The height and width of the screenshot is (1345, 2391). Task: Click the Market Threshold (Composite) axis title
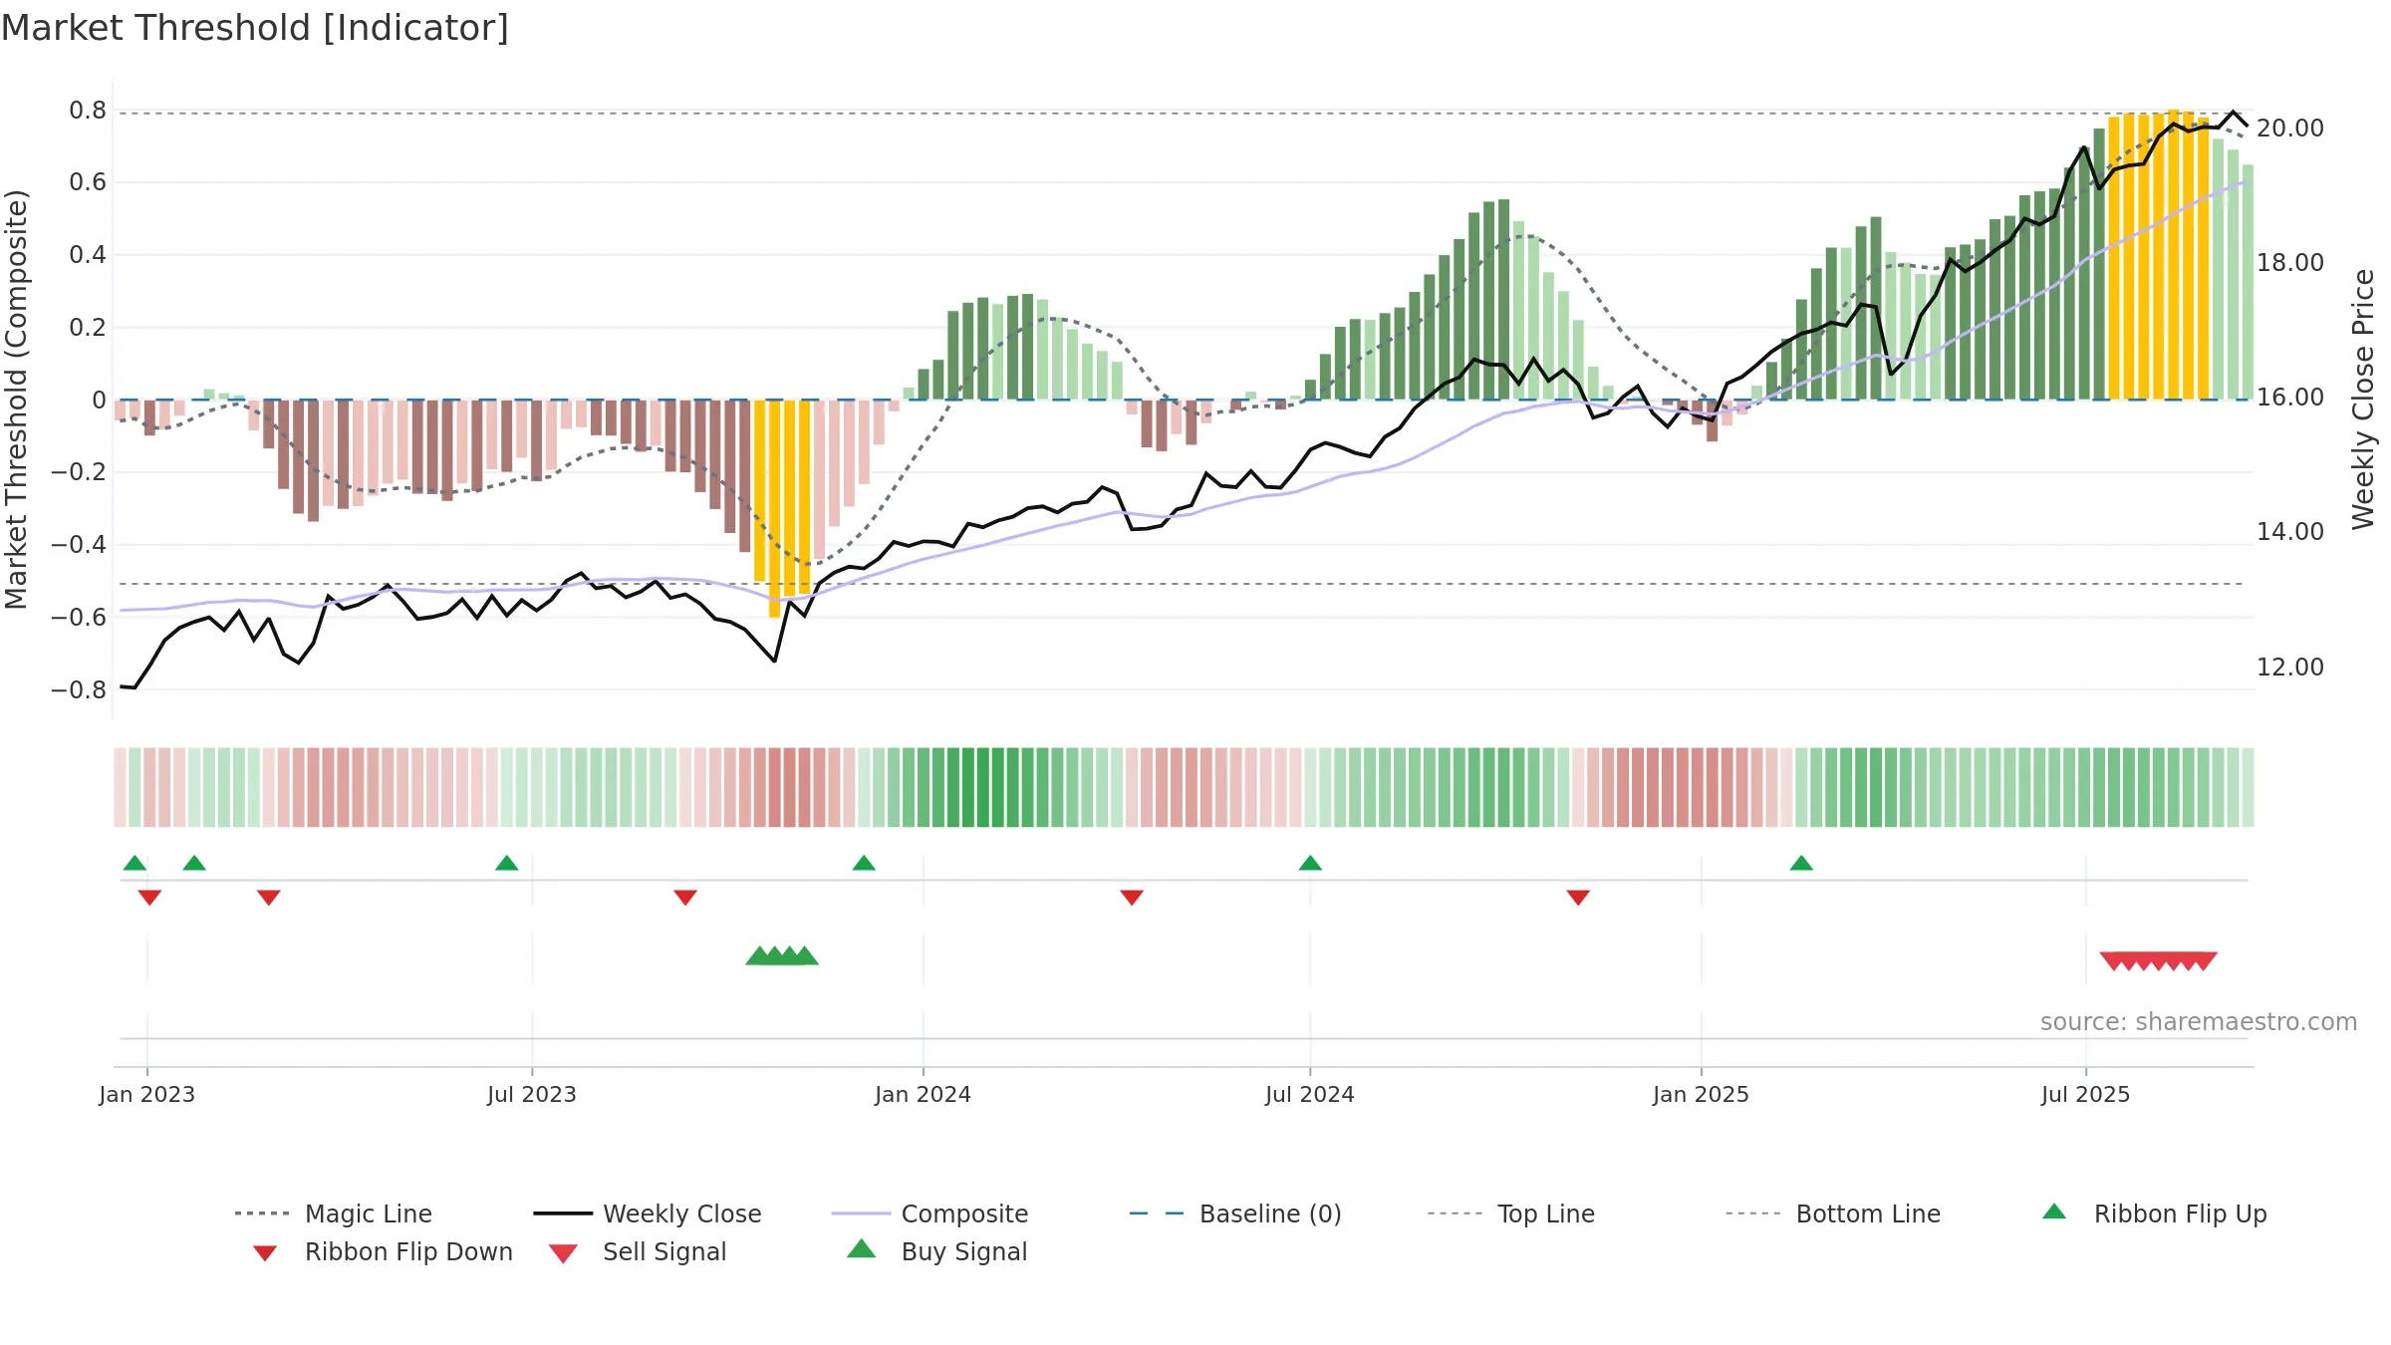coord(16,399)
